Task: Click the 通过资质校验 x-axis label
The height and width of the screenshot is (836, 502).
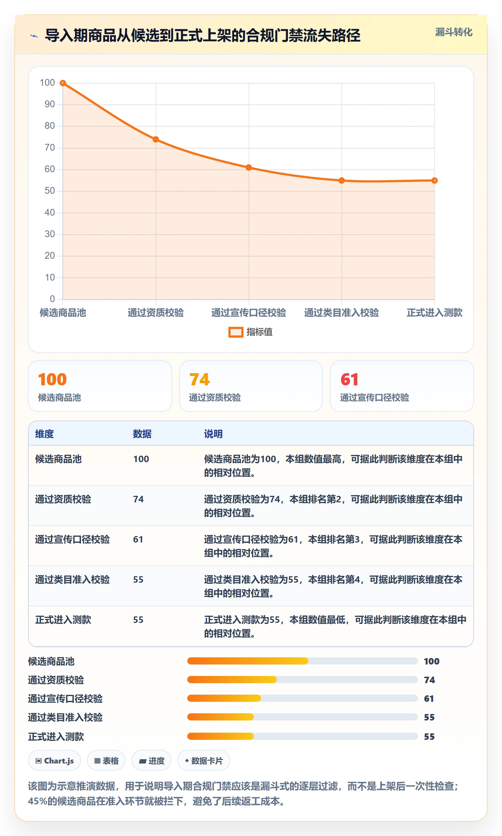Action: (156, 313)
